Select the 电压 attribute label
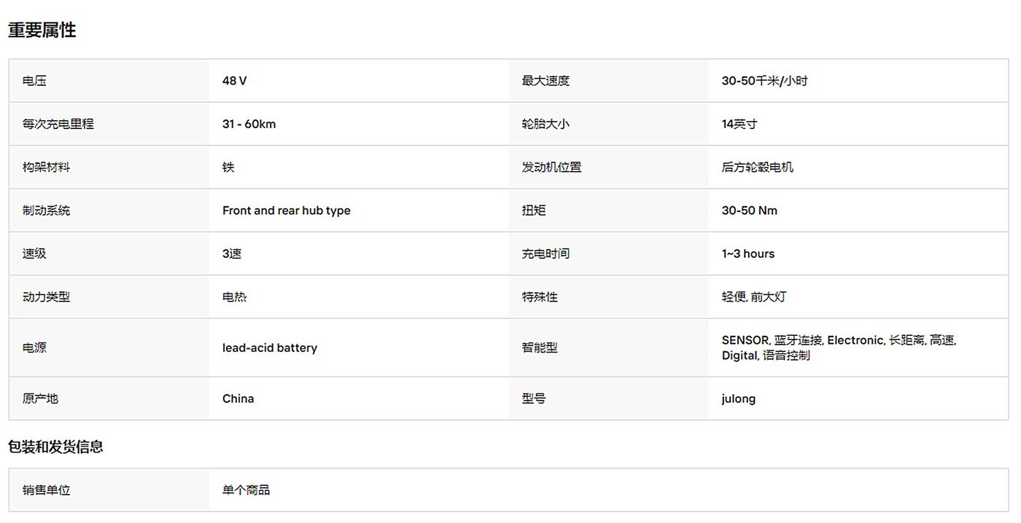1021x523 pixels. [34, 81]
